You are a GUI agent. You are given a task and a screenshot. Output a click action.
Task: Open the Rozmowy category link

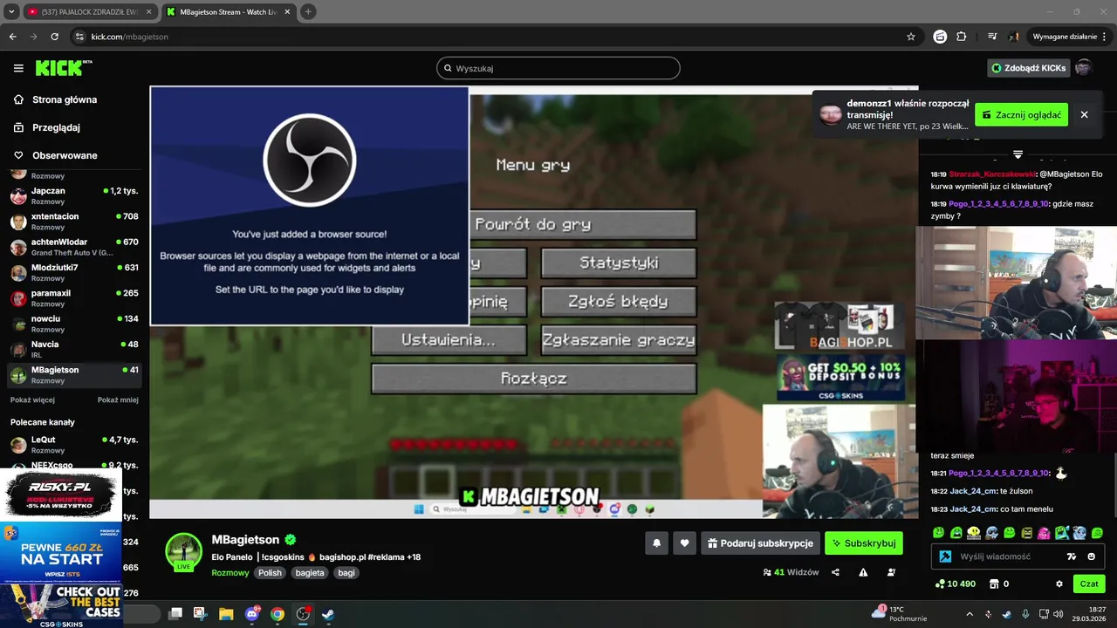pos(230,573)
